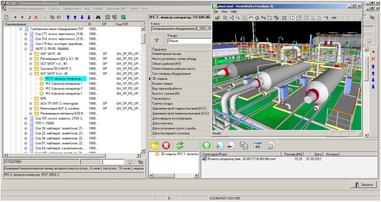381x202 pixels.
Task: Collapse the УСГ УКПГ II ст.; 40 folder
Action: tap(31, 74)
